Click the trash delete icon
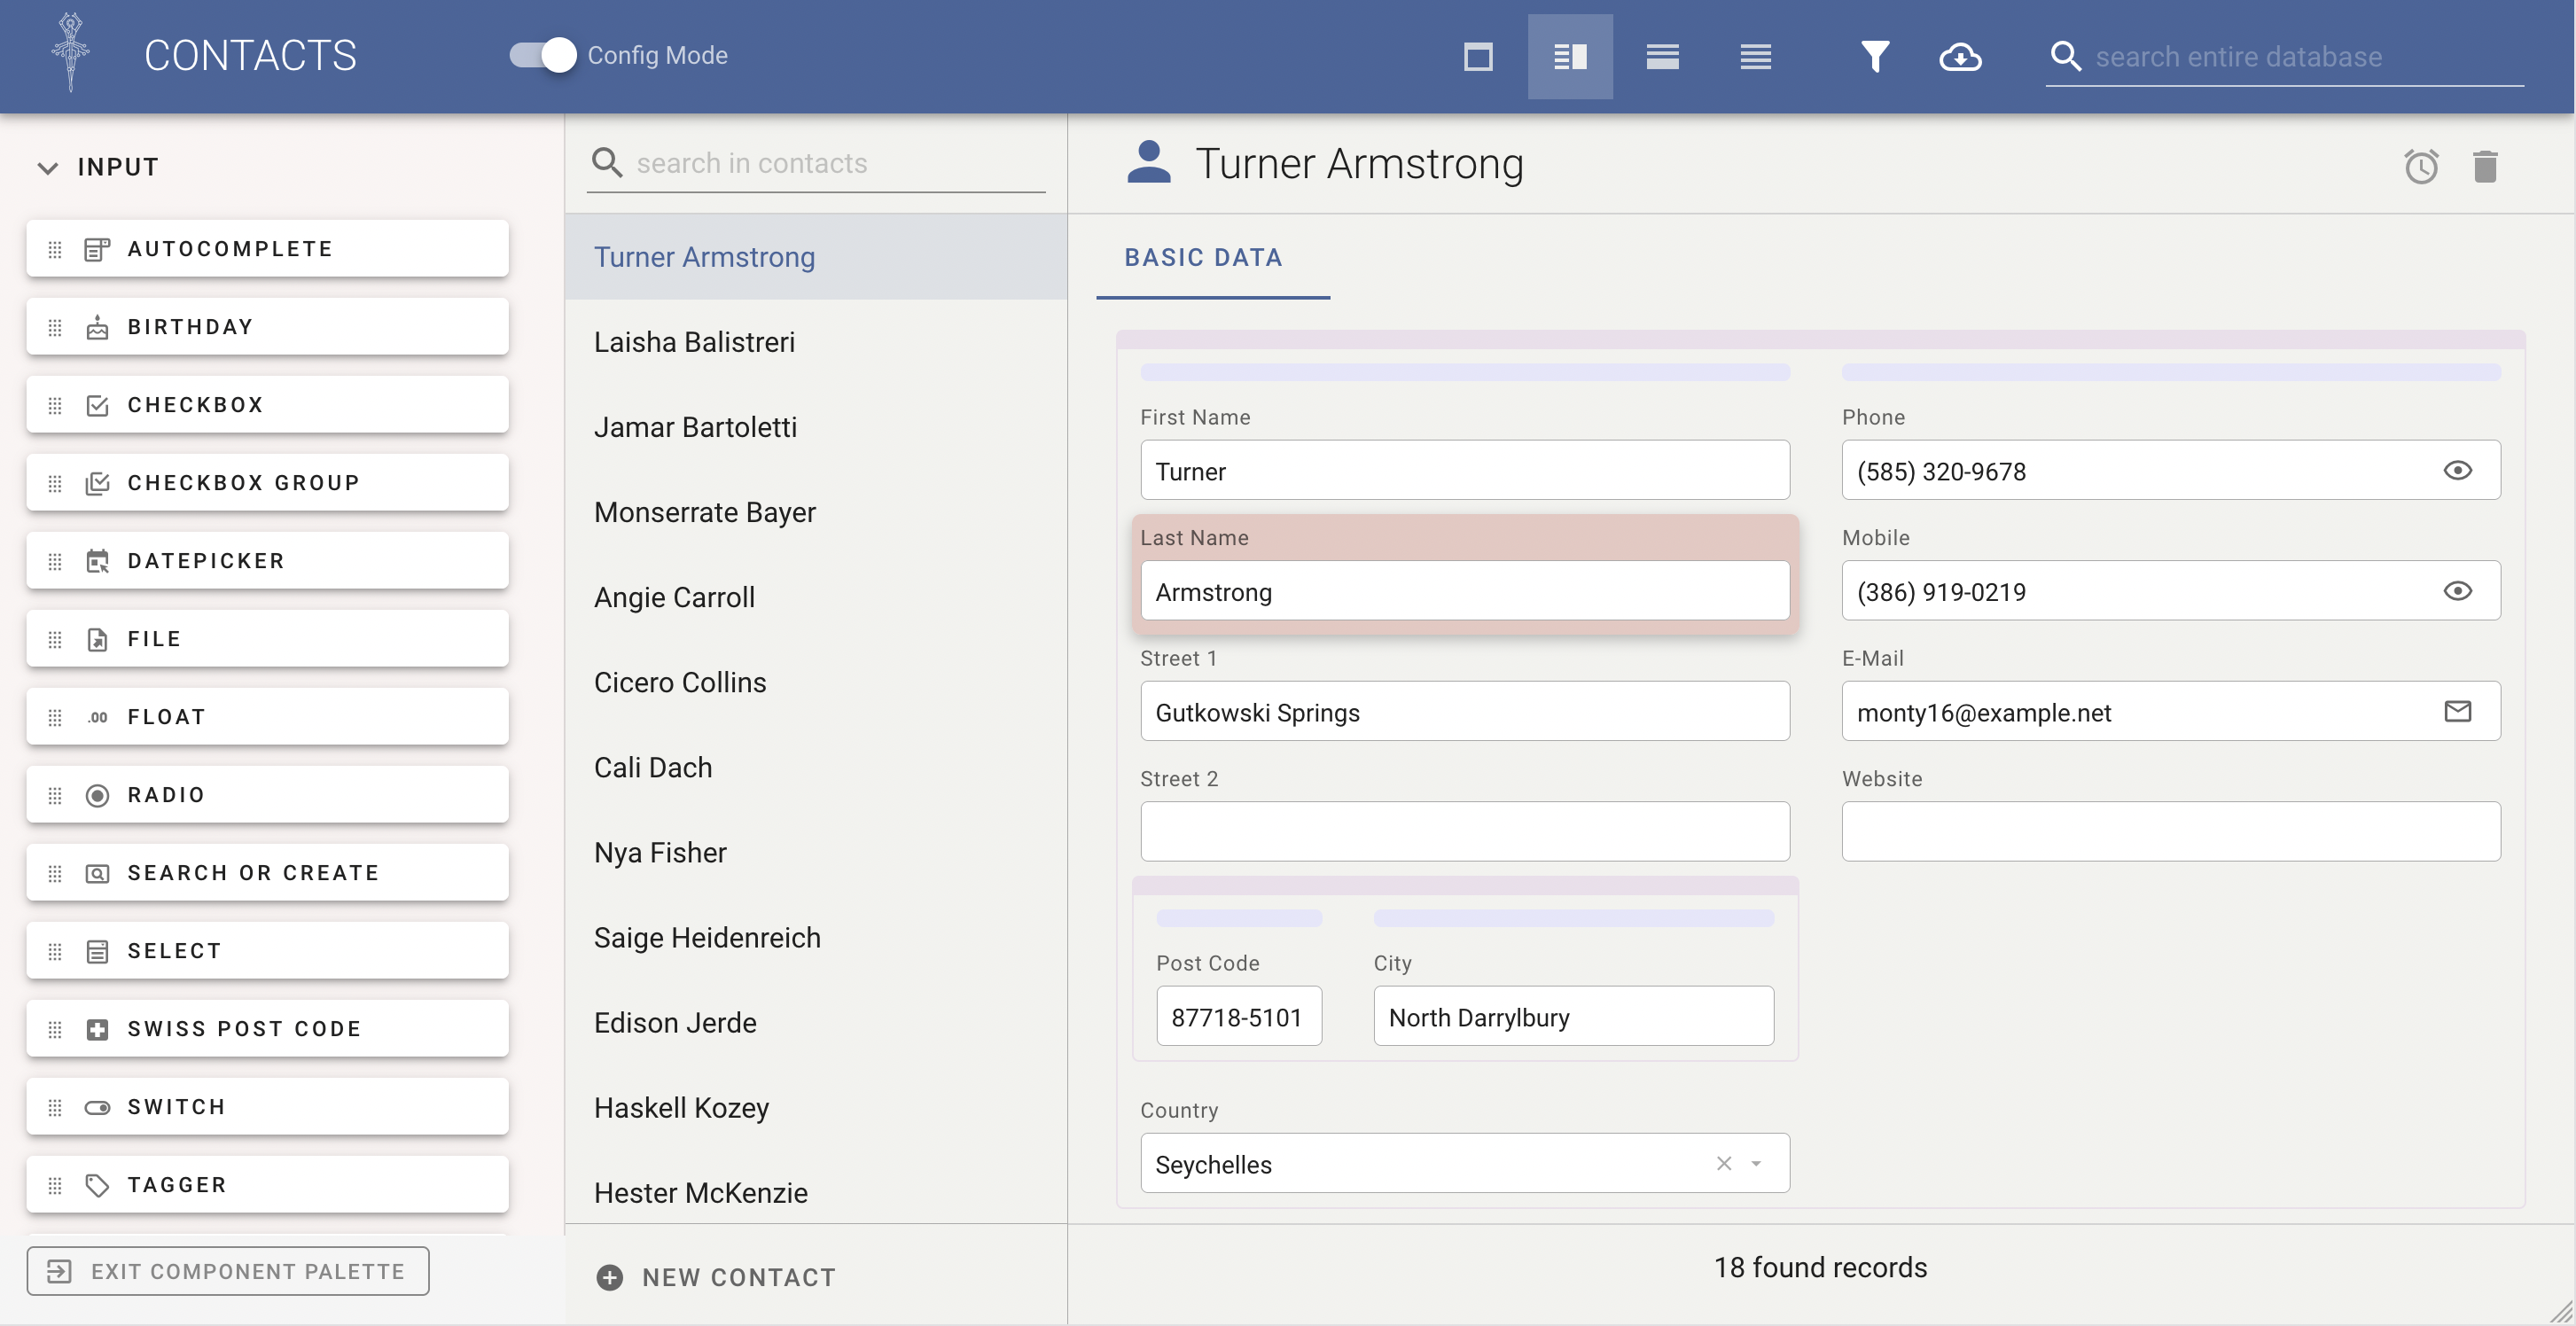2576x1326 pixels. (2485, 166)
